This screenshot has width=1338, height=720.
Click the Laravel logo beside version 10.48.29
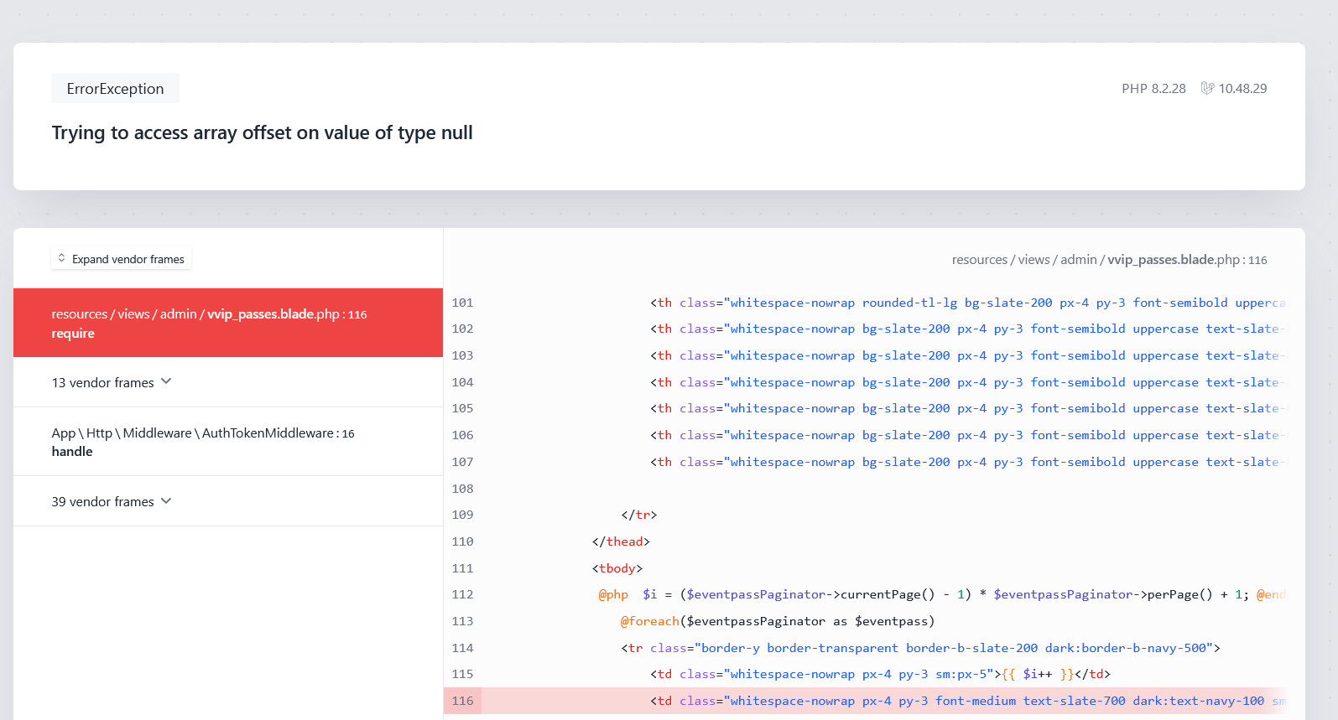click(1207, 88)
